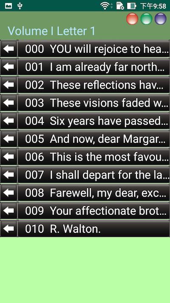Select line 003 These visions faded
This screenshot has width=170, height=303.
coord(93,103)
